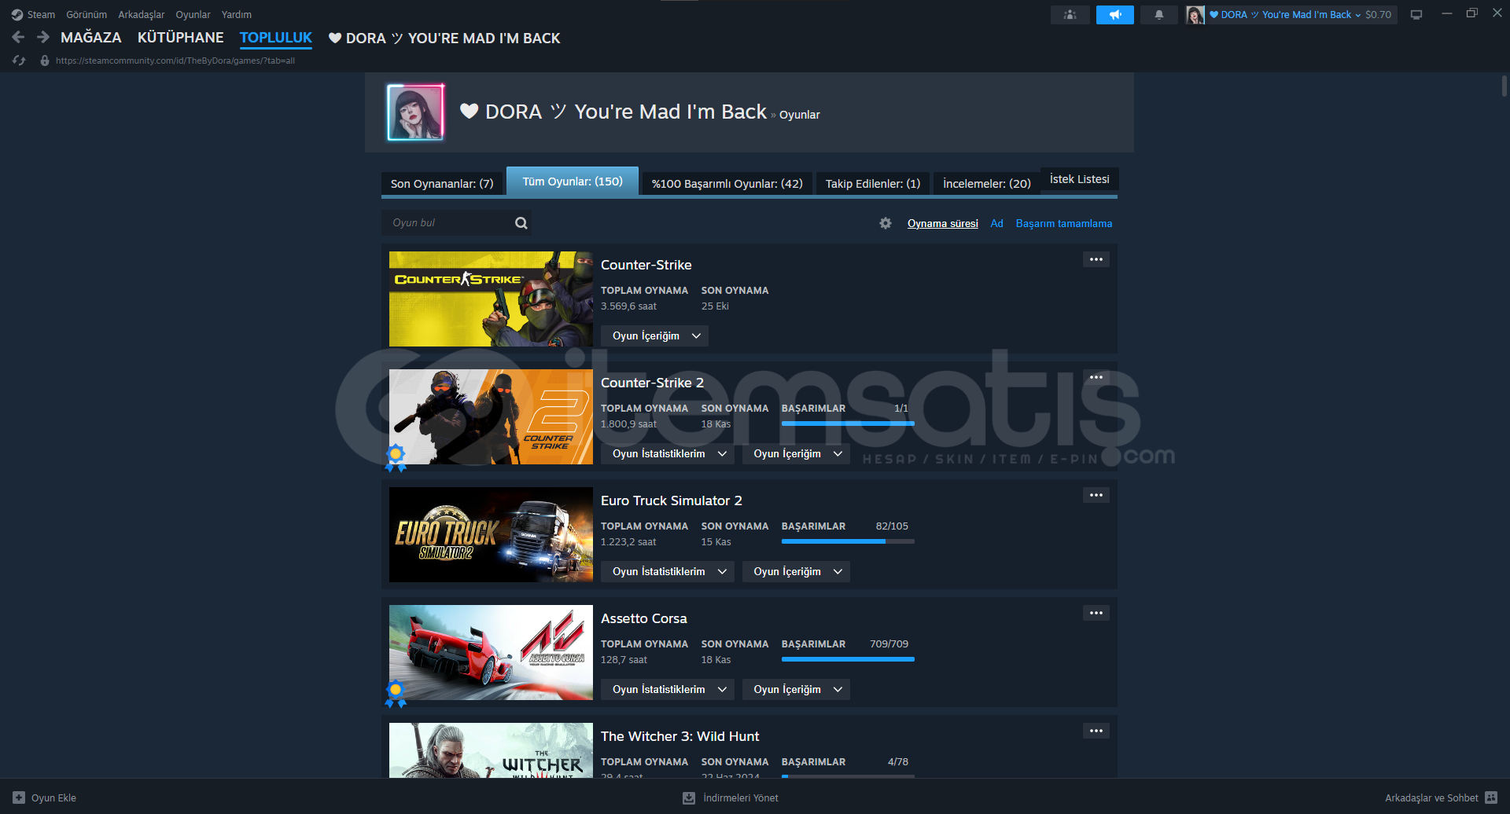Go to the TOPLULUK section
Screen dimensions: 1510x814
[276, 38]
